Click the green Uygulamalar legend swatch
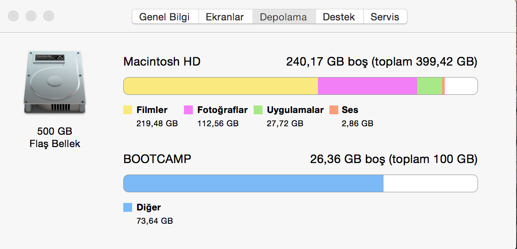Image resolution: width=517 pixels, height=249 pixels. [x=258, y=110]
